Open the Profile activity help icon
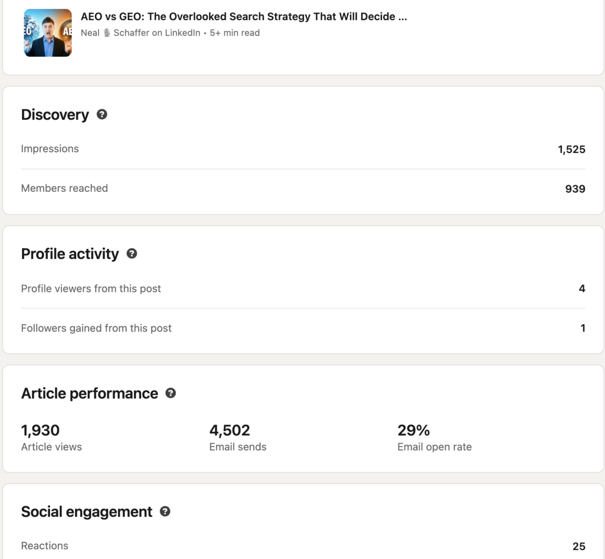Screen dimensions: 605x559 pyautogui.click(x=132, y=254)
